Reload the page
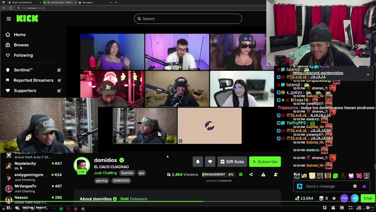376x212 pixels. pyautogui.click(x=11, y=8)
